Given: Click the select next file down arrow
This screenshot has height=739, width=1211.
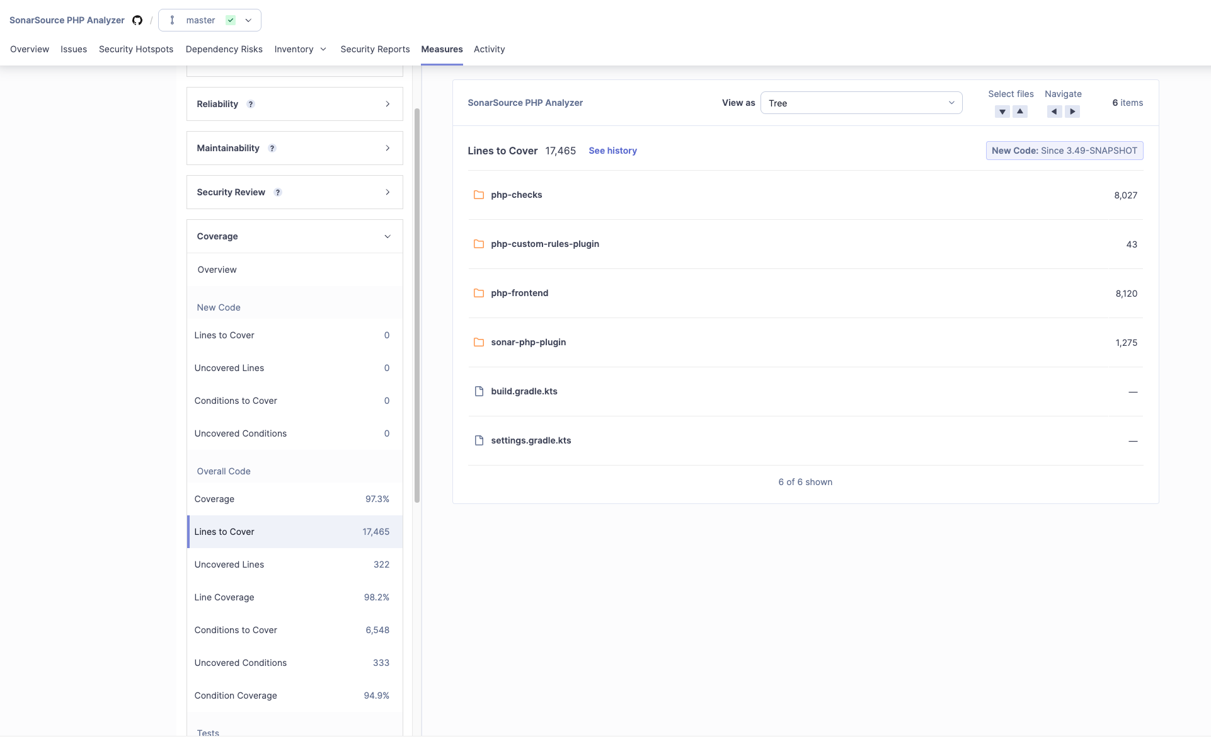Looking at the screenshot, I should [x=1002, y=112].
